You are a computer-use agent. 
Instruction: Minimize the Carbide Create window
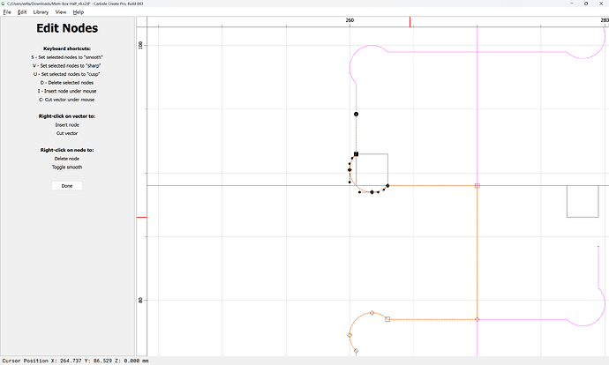(572, 4)
